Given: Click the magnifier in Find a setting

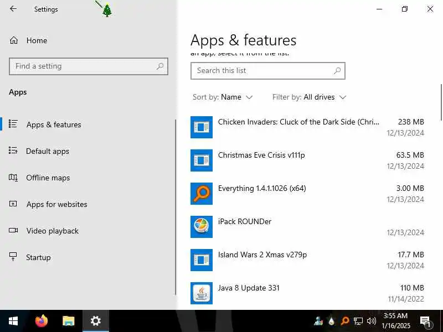Looking at the screenshot, I should tap(160, 66).
